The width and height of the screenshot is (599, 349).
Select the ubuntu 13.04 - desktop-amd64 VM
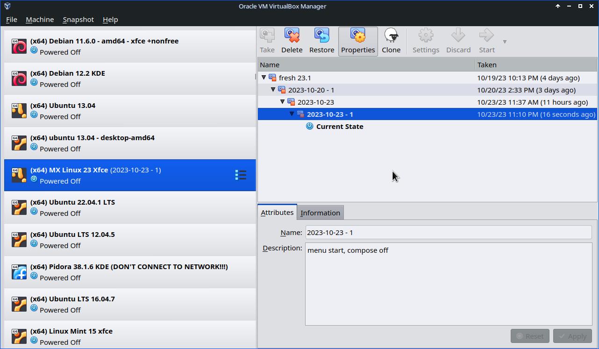pyautogui.click(x=130, y=143)
